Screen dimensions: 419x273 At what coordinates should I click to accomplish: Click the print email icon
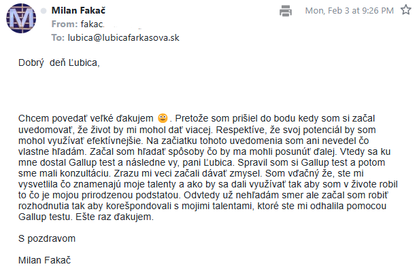click(286, 11)
